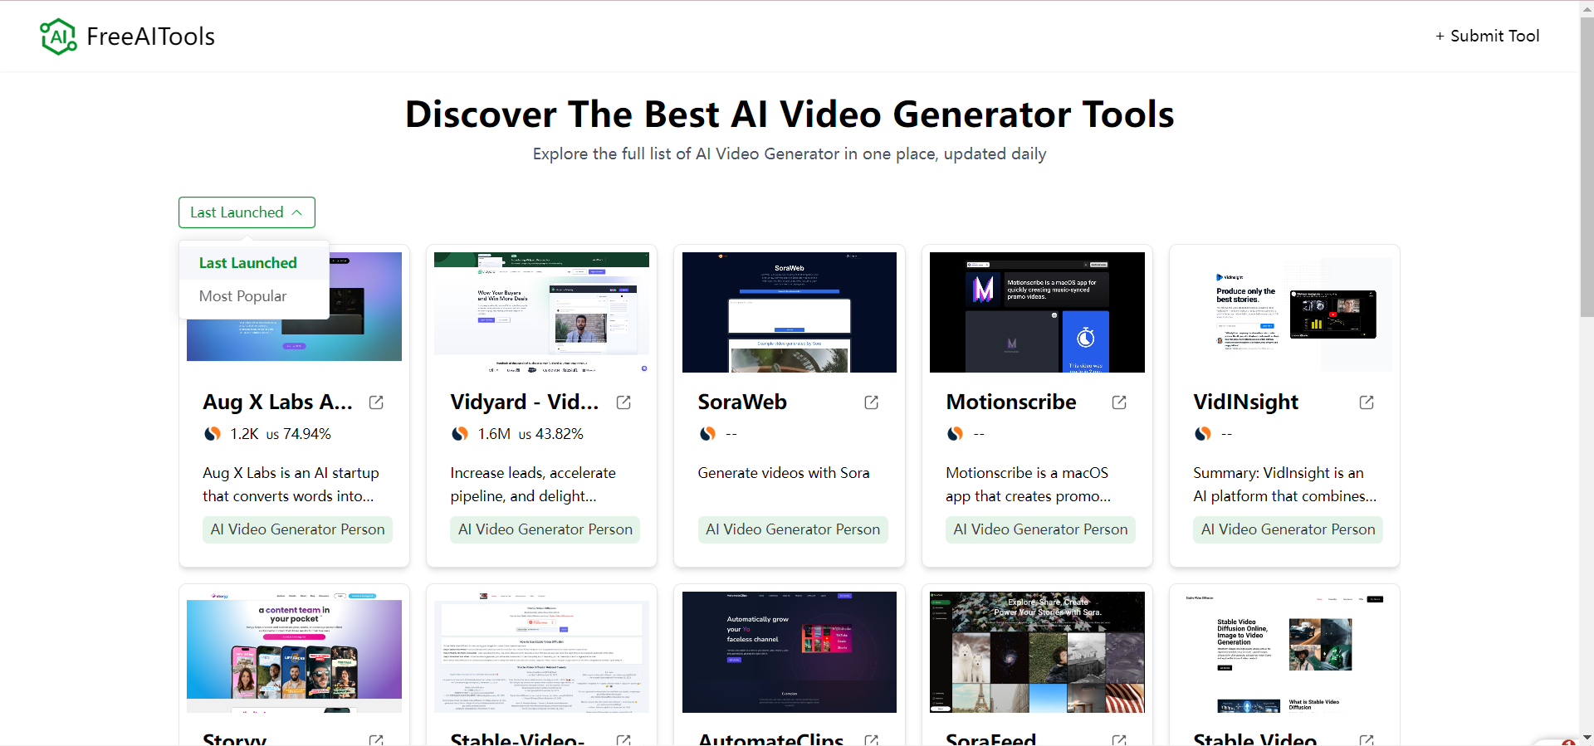The image size is (1594, 746).
Task: Click traffic stats icon on Aug X Labs card
Action: coord(213,434)
